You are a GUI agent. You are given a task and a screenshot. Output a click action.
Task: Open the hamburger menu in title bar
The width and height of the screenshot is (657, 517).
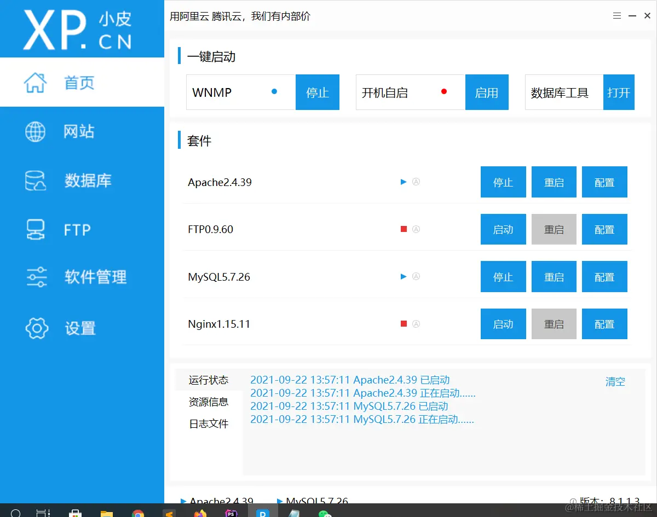coord(617,16)
